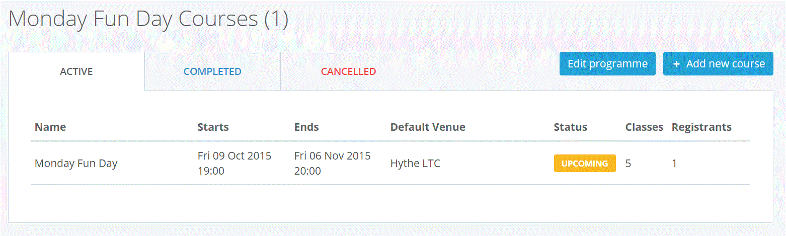Open the Completed courses tab
This screenshot has width=786, height=236.
tap(212, 71)
